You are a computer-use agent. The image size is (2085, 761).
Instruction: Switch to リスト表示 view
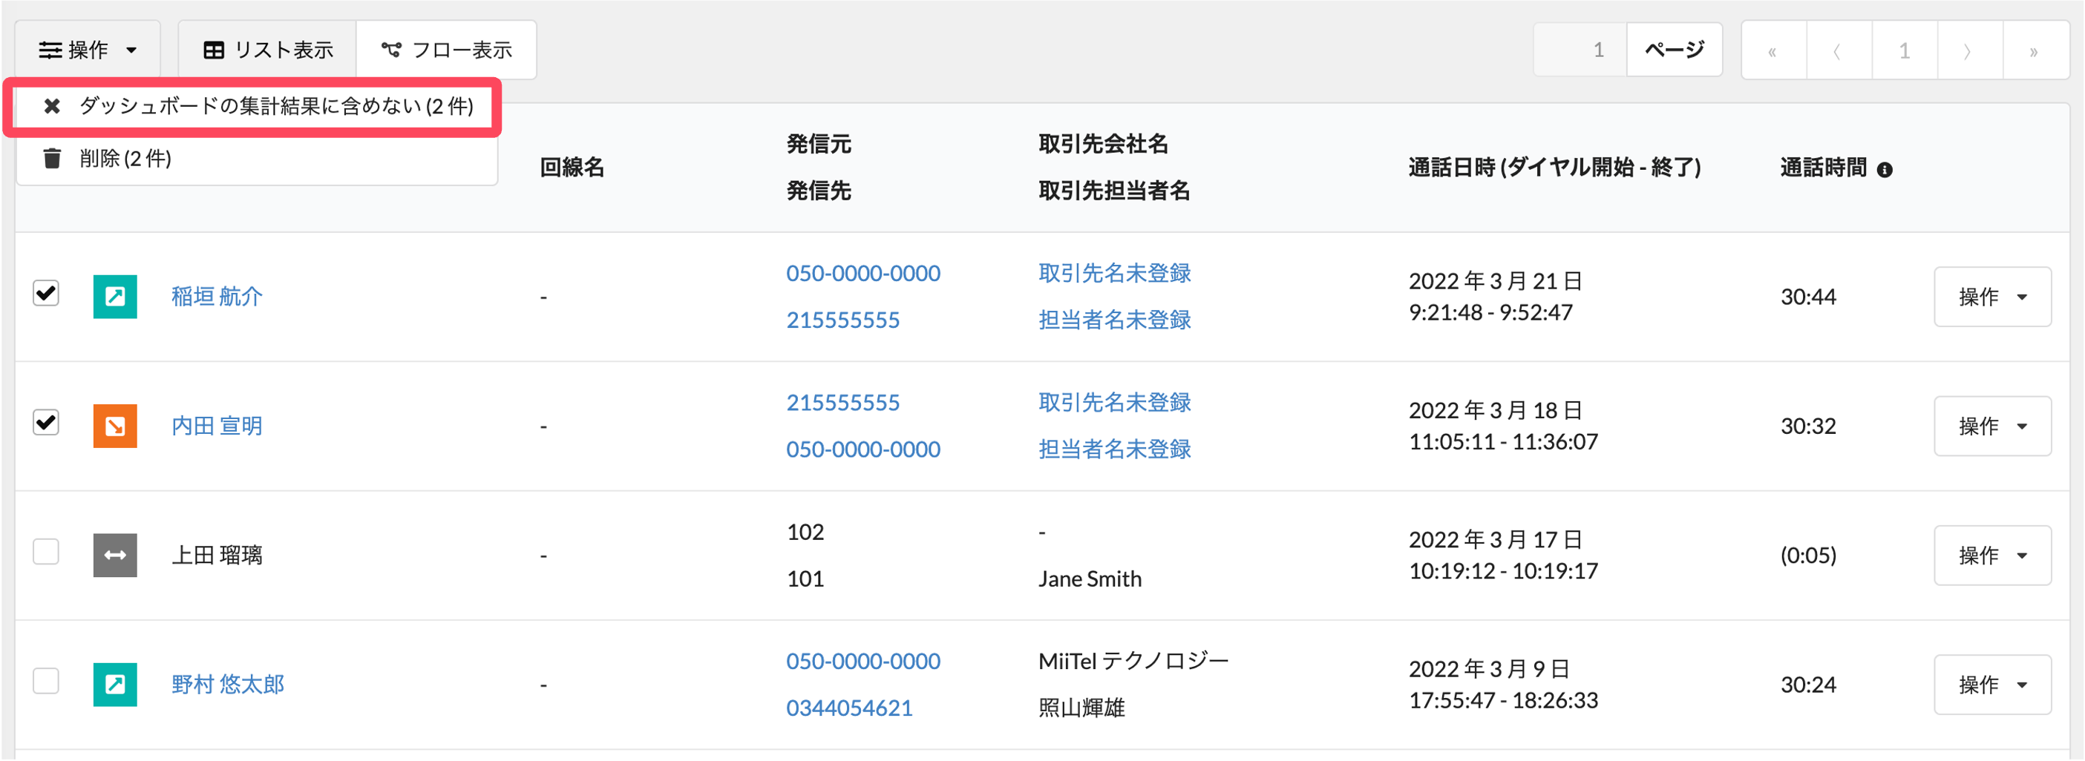pyautogui.click(x=267, y=50)
